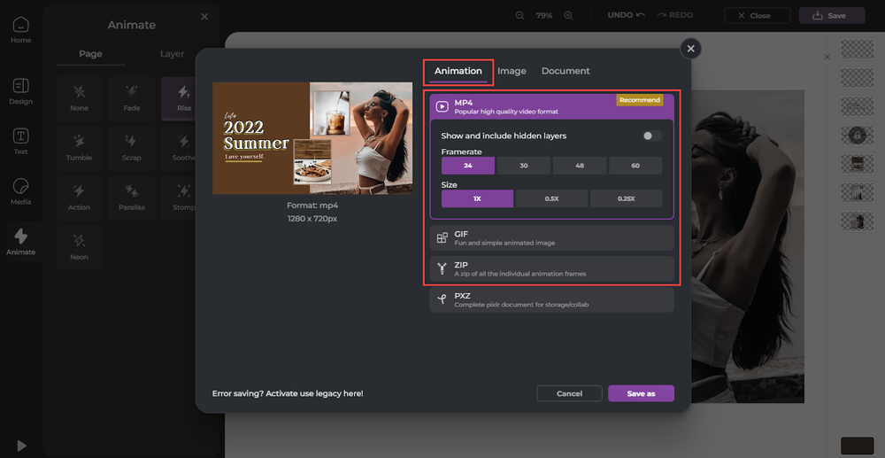Viewport: 885px width, 458px height.
Task: Open the Text tool panel
Action: coord(20,141)
